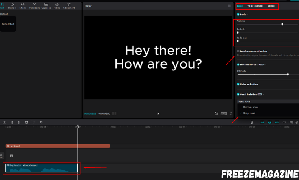Open the Stickers panel
The height and width of the screenshot is (180, 299).
point(12,5)
